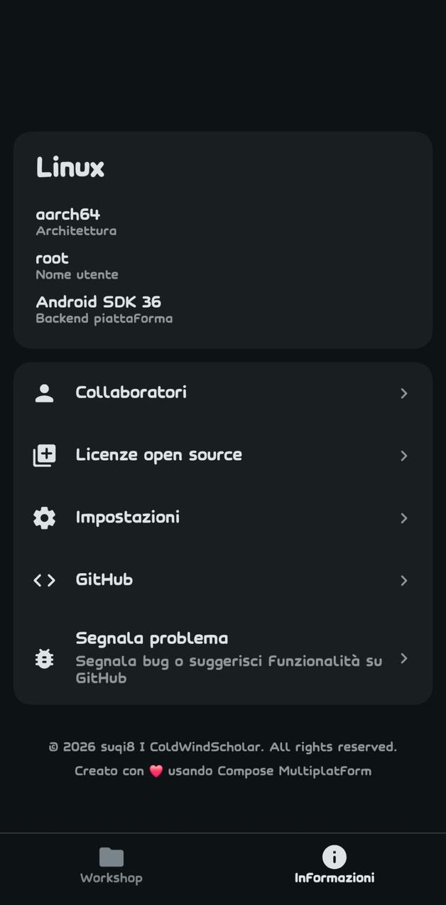This screenshot has width=446, height=905.
Task: Click the Licenze open source library icon
Action: click(44, 456)
